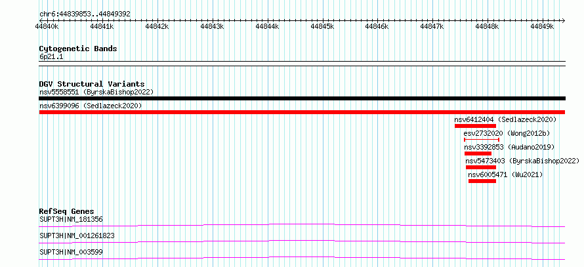The width and height of the screenshot is (584, 267).
Task: Click the ruler's left arrowhead
Action: pos(41,20)
